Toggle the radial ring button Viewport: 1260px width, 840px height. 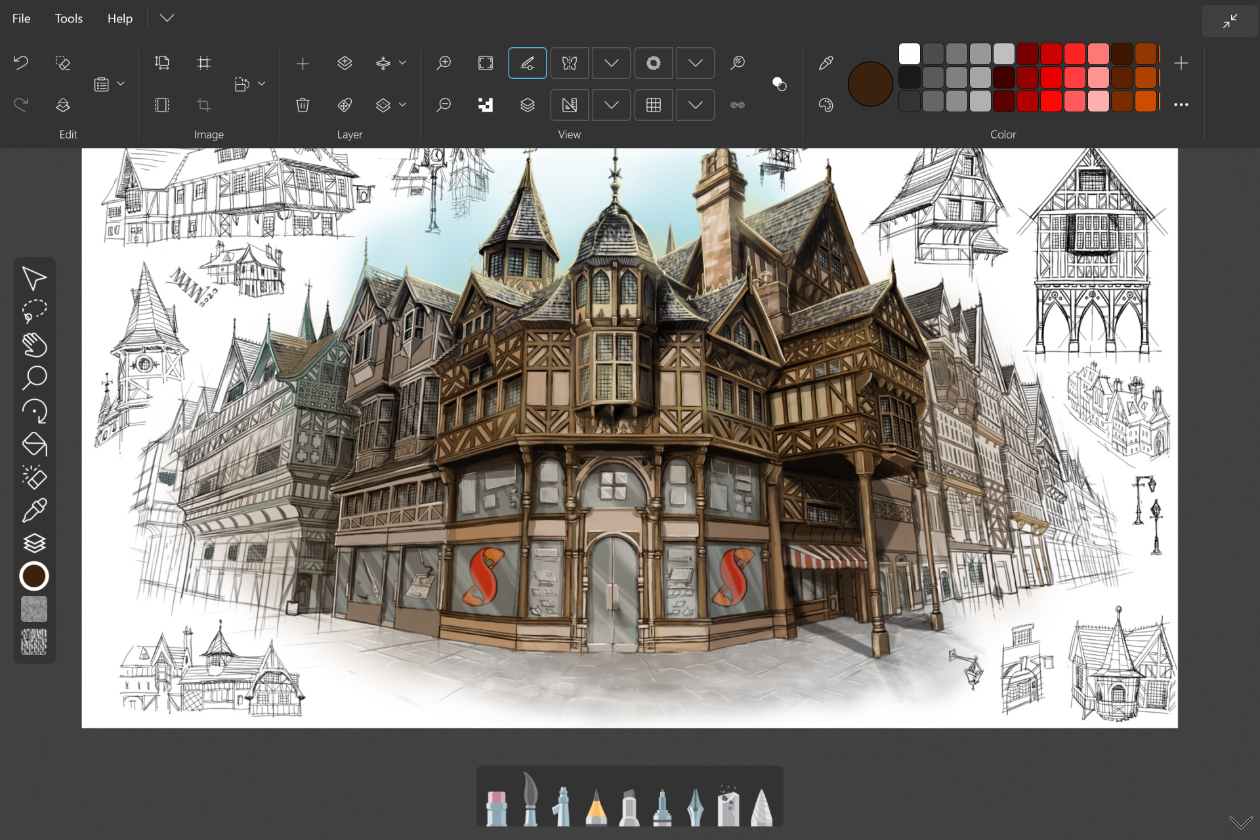654,63
